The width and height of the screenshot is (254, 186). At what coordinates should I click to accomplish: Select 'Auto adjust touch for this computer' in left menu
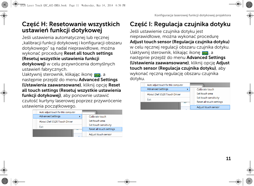click(57, 112)
